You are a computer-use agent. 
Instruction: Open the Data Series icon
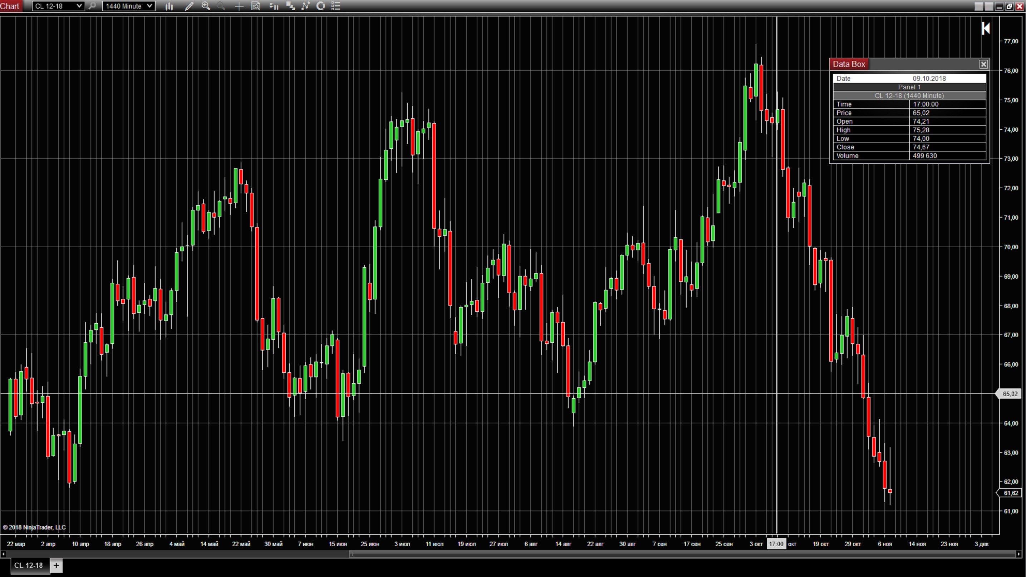[274, 6]
